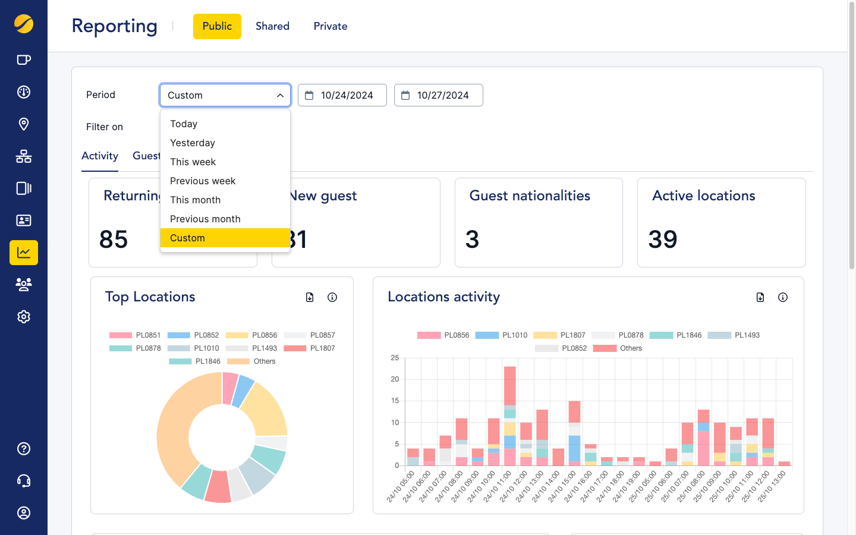The image size is (856, 535).
Task: Select the Activity tab
Action: coord(100,156)
